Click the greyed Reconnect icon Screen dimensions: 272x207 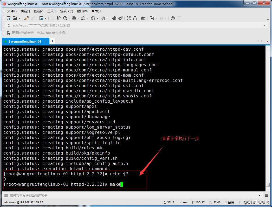pyautogui.click(x=33, y=18)
